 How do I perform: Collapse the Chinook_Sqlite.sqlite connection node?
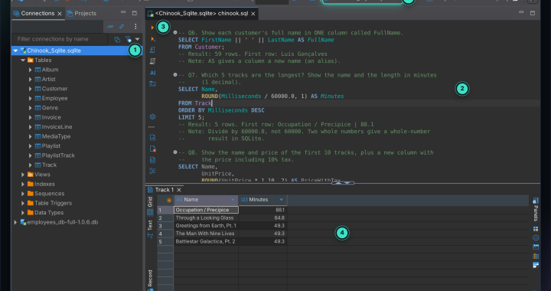[x=15, y=51]
